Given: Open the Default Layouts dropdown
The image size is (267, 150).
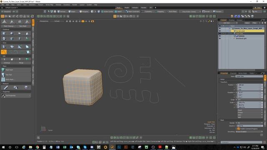Looking at the screenshot, I should pos(11,7).
